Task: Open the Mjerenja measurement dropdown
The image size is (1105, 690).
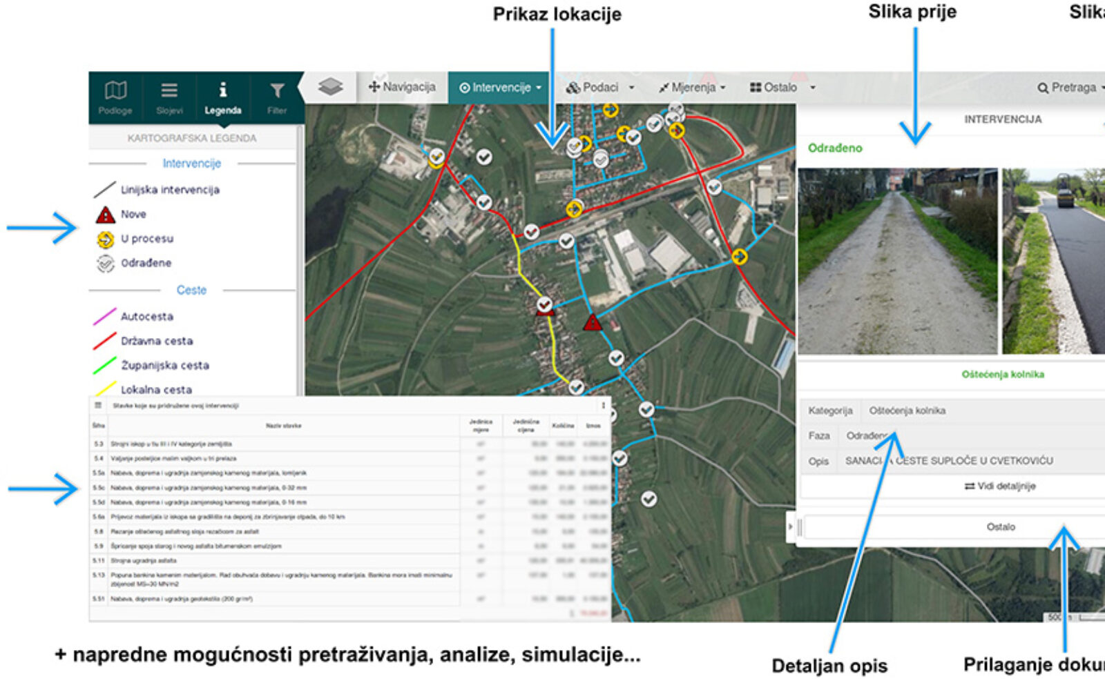Action: [x=691, y=88]
